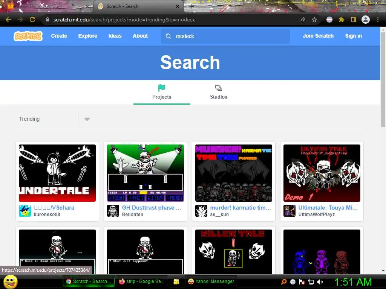Click the Scratch - Search taskbar item
Viewport: 386px width, 289px height.
[x=89, y=281]
